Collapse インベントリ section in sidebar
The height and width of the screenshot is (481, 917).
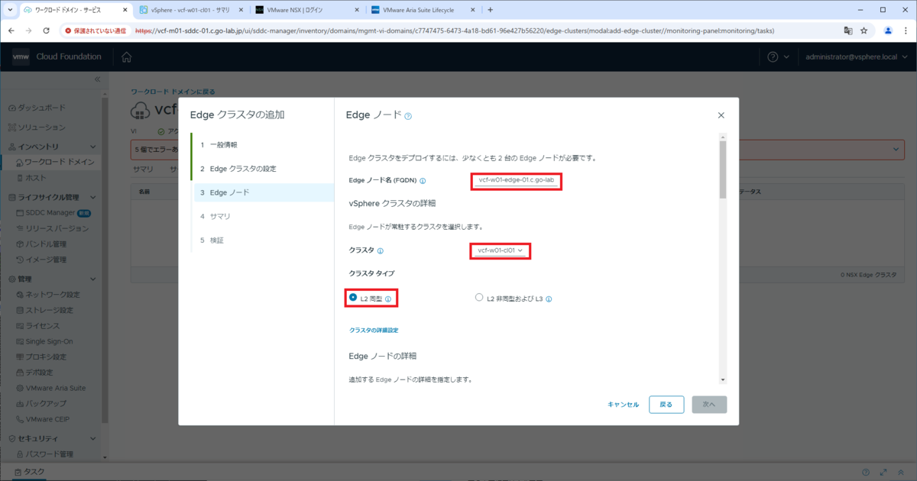(93, 147)
